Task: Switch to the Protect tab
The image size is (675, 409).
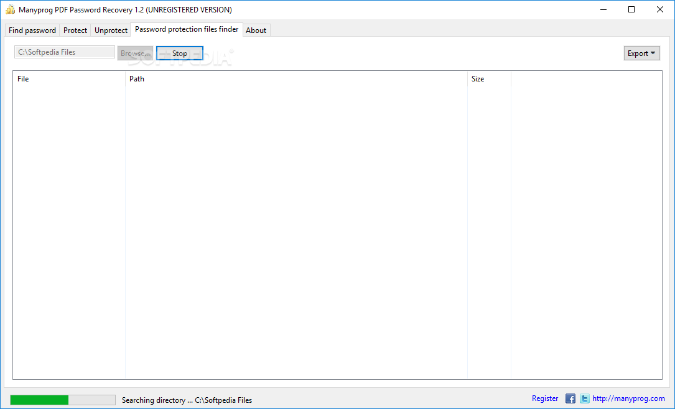Action: [x=75, y=30]
